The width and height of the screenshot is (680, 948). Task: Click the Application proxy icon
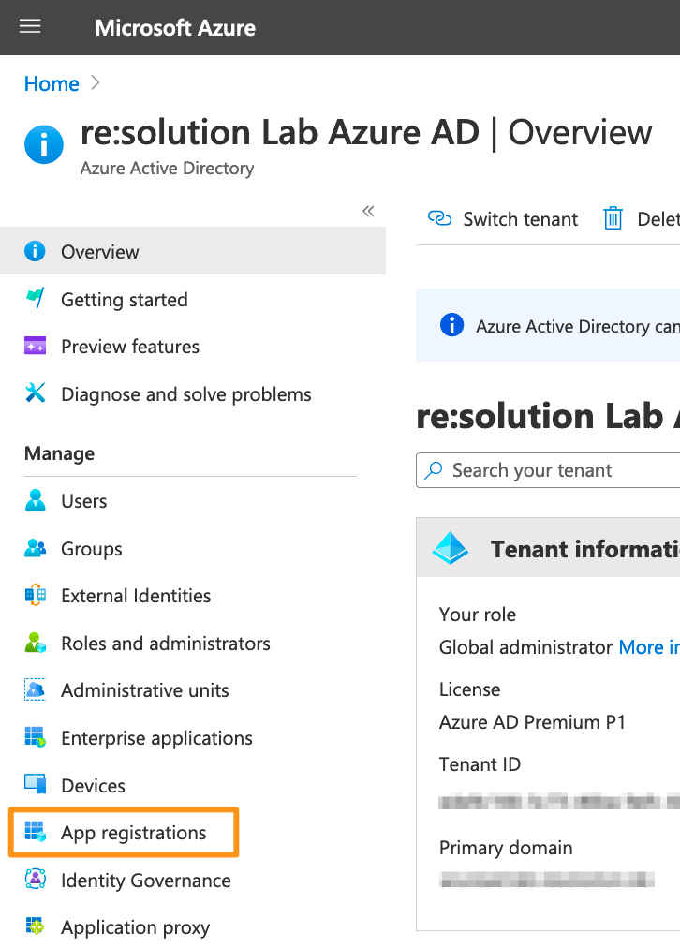point(35,926)
